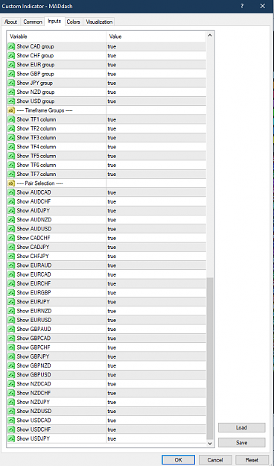Click the icon beside Show TF3 column
This screenshot has width=274, height=466.
tap(11, 138)
